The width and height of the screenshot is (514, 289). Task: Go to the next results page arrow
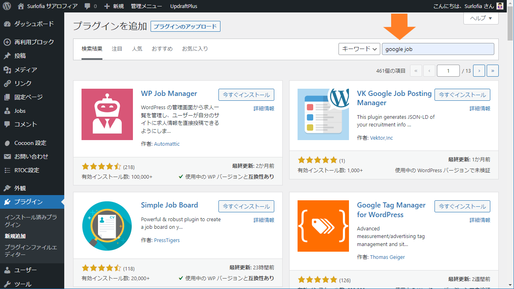(479, 71)
